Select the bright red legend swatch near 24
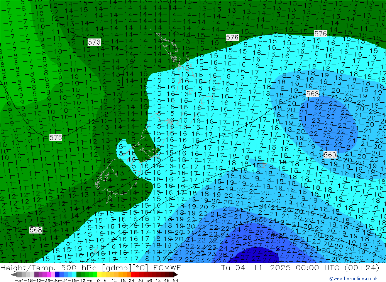Screen dimensions: 386x282 (134, 275)
